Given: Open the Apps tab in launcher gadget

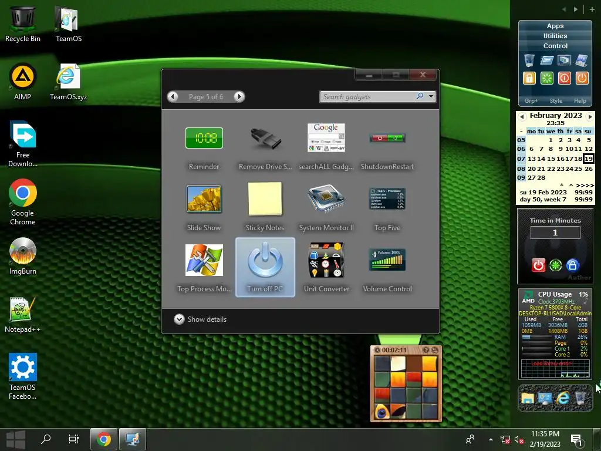Looking at the screenshot, I should [x=555, y=26].
